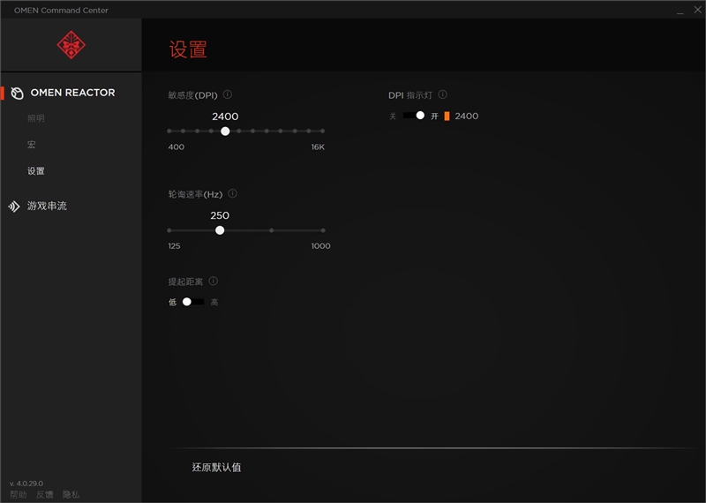The height and width of the screenshot is (503, 706).
Task: Click the orange DPI indicator color swatch
Action: click(447, 116)
